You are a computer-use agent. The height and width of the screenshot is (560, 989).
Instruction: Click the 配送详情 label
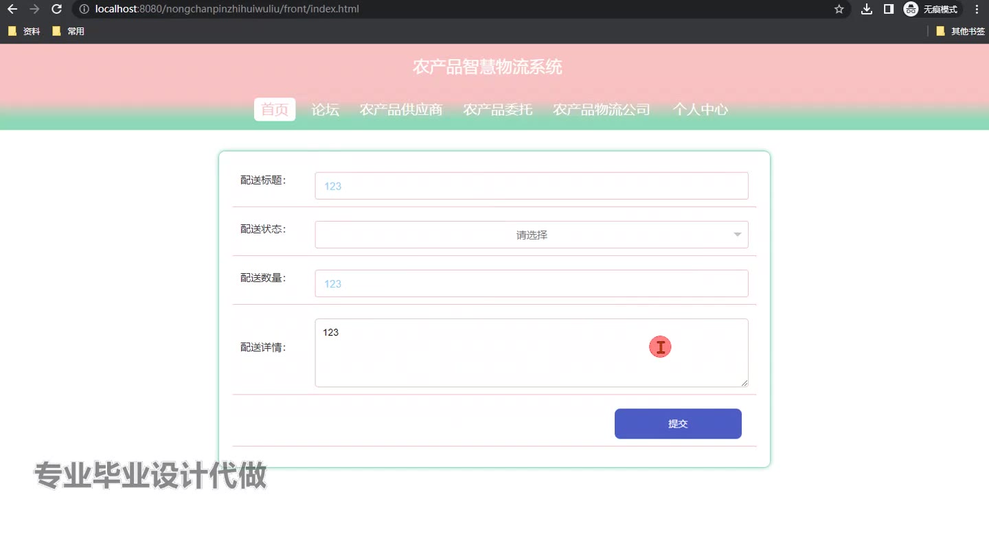pyautogui.click(x=263, y=347)
